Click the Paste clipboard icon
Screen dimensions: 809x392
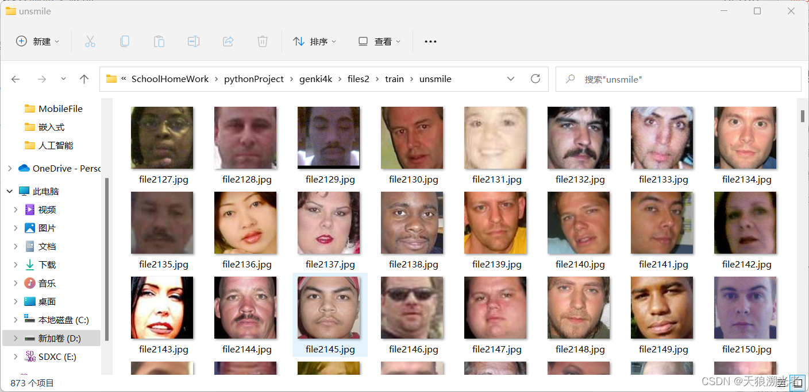159,41
